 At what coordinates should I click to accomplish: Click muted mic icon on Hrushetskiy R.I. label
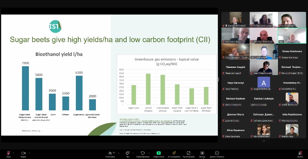click(x=280, y=89)
